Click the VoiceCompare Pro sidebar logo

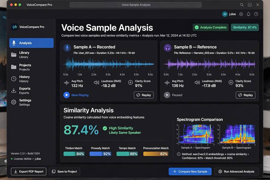[x=14, y=27]
